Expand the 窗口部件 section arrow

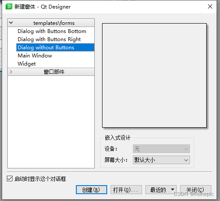11,72
